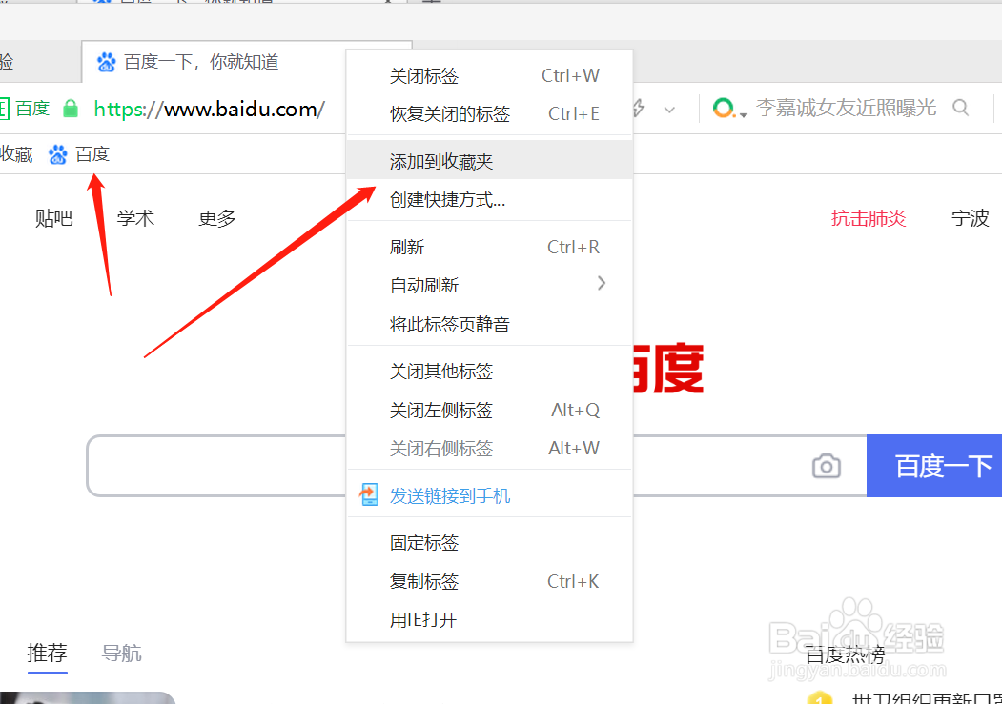Click the 宁波 location link
Viewport: 1002px width, 704px height.
[x=970, y=218]
